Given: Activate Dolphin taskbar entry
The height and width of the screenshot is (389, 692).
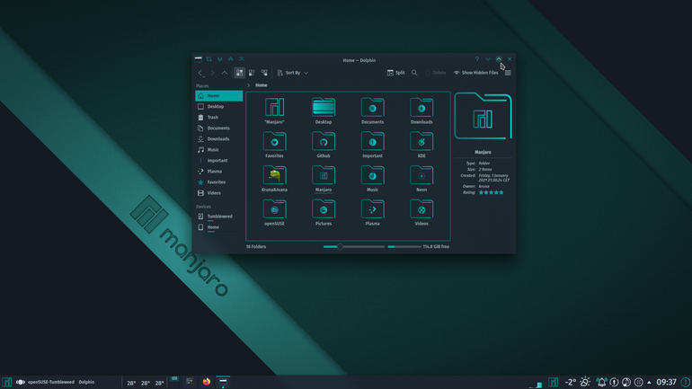Looking at the screenshot, I should coord(223,382).
